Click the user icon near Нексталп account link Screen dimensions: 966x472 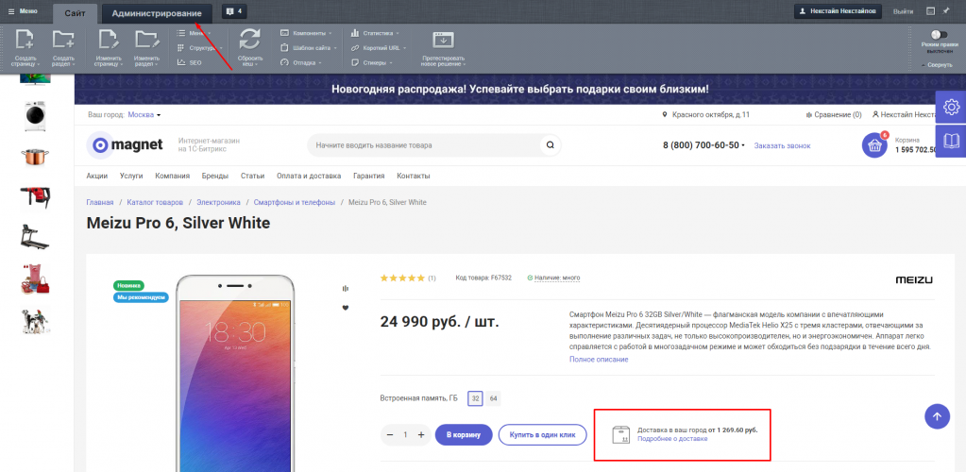pyautogui.click(x=875, y=114)
